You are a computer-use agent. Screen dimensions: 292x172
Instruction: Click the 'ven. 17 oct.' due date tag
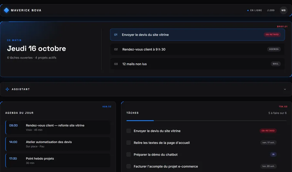tap(268, 142)
